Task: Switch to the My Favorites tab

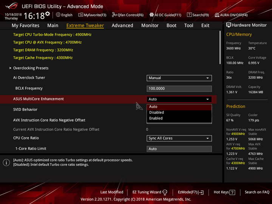Action: 26,26
